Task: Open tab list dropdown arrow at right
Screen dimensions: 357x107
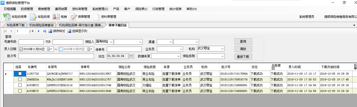Action: pos(354,25)
